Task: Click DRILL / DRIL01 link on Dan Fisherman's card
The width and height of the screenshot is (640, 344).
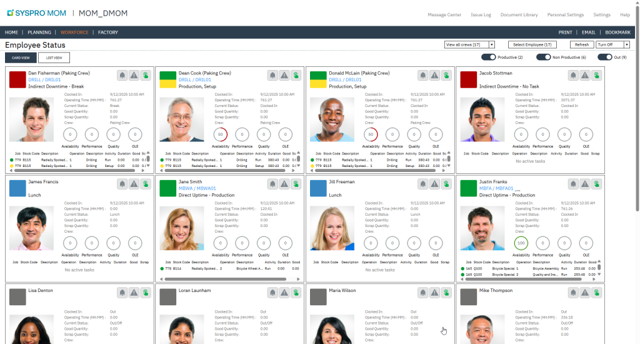Action: pos(44,79)
